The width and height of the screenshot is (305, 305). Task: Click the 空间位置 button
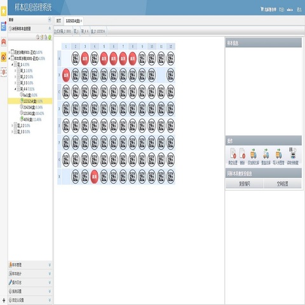pyautogui.click(x=283, y=184)
